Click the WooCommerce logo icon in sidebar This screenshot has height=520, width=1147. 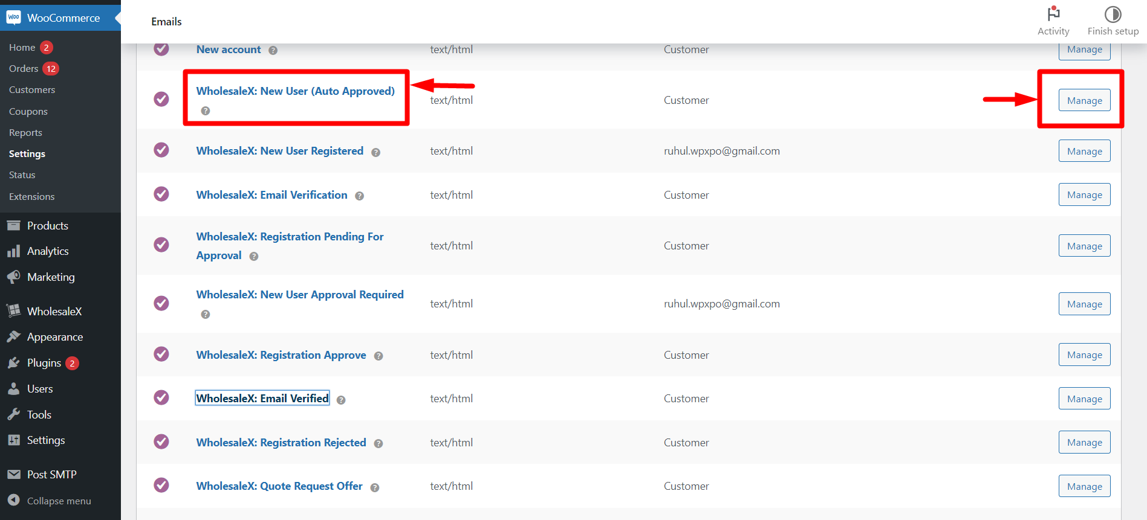(13, 18)
